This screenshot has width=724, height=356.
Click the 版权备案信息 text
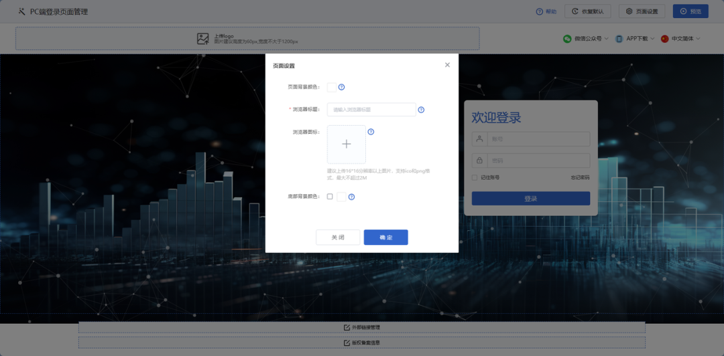[x=366, y=343]
